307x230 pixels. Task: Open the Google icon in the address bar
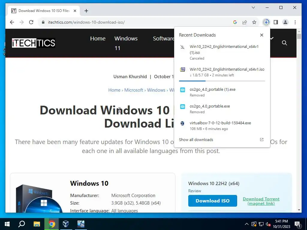[235, 22]
